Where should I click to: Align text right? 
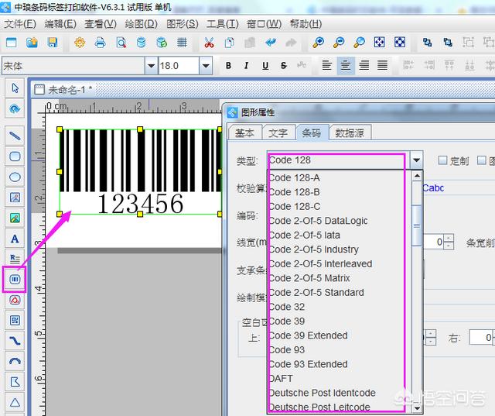click(x=364, y=66)
